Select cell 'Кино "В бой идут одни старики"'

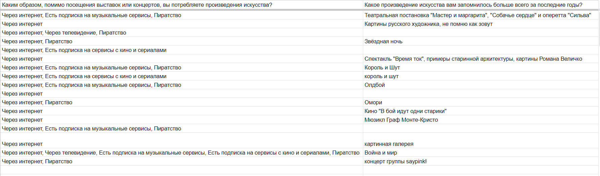pyautogui.click(x=481, y=111)
